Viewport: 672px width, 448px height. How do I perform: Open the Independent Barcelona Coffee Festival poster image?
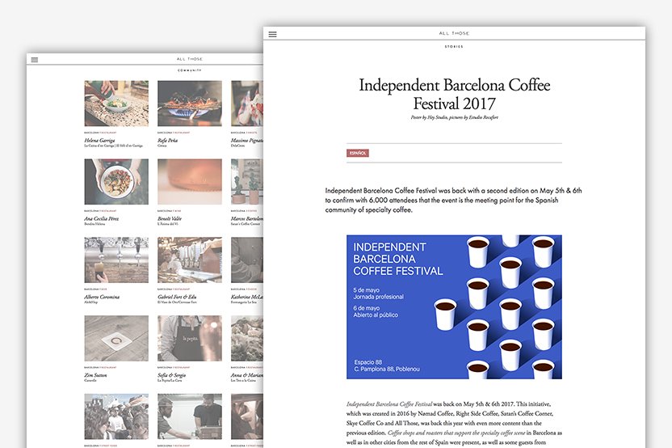point(454,306)
